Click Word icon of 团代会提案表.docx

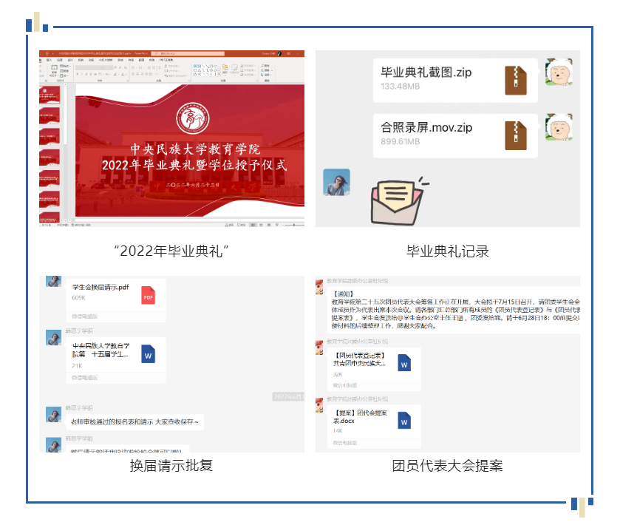pyautogui.click(x=404, y=421)
